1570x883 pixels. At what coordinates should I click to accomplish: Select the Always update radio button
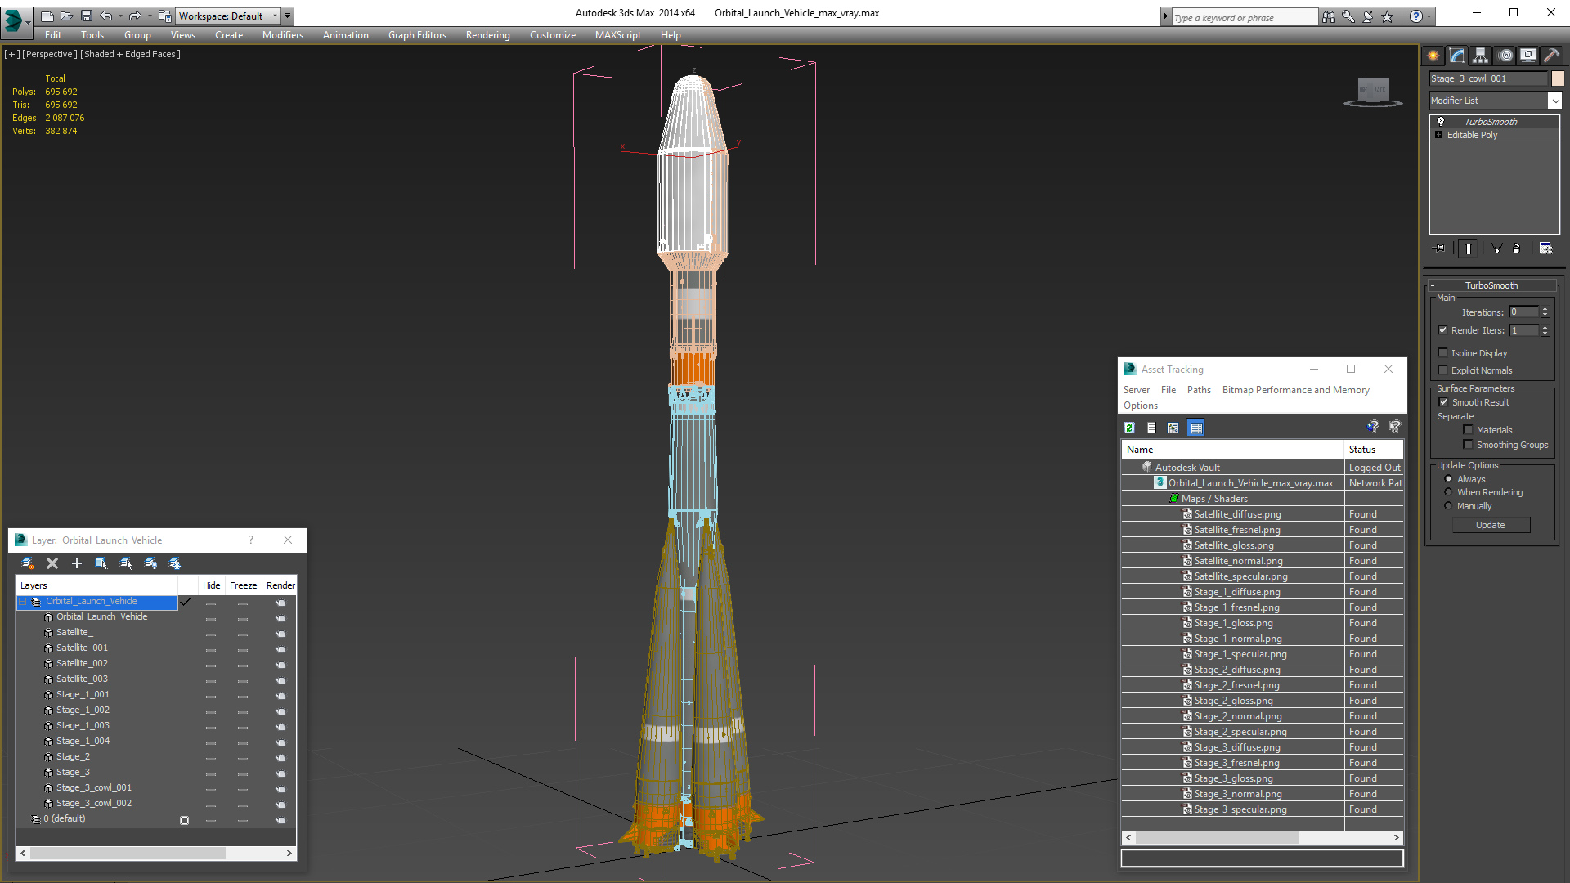[1448, 479]
